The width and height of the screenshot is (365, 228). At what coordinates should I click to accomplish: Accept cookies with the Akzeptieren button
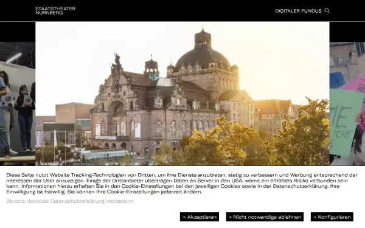[x=200, y=217]
